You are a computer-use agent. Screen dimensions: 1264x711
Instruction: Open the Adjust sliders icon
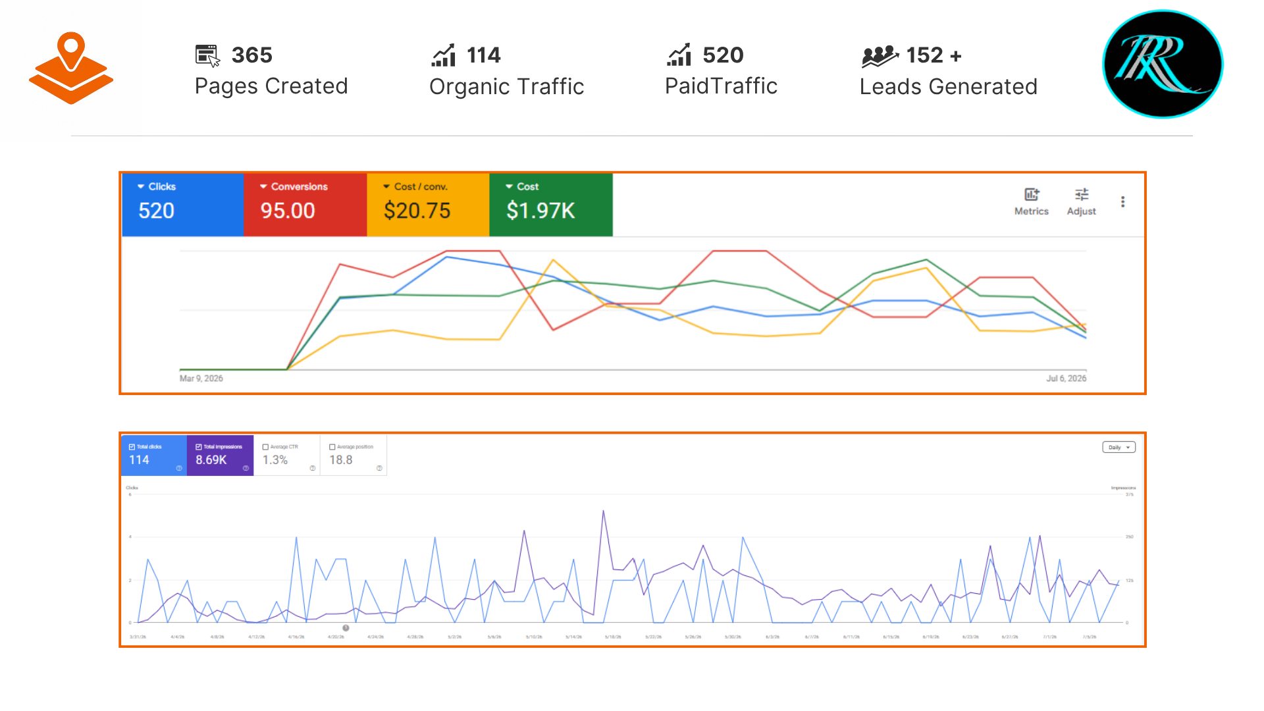[1081, 201]
